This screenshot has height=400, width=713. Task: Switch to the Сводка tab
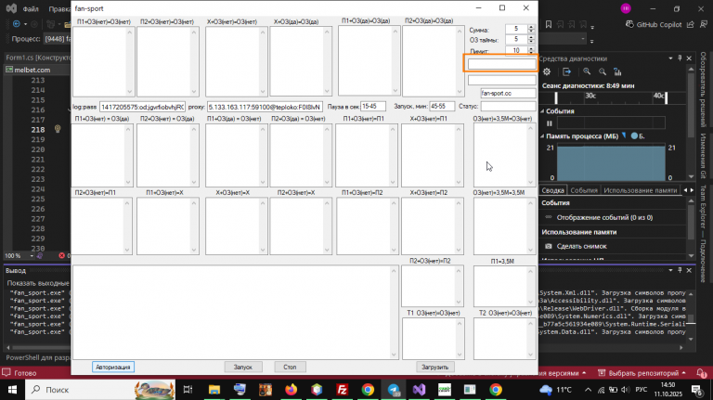pyautogui.click(x=552, y=190)
